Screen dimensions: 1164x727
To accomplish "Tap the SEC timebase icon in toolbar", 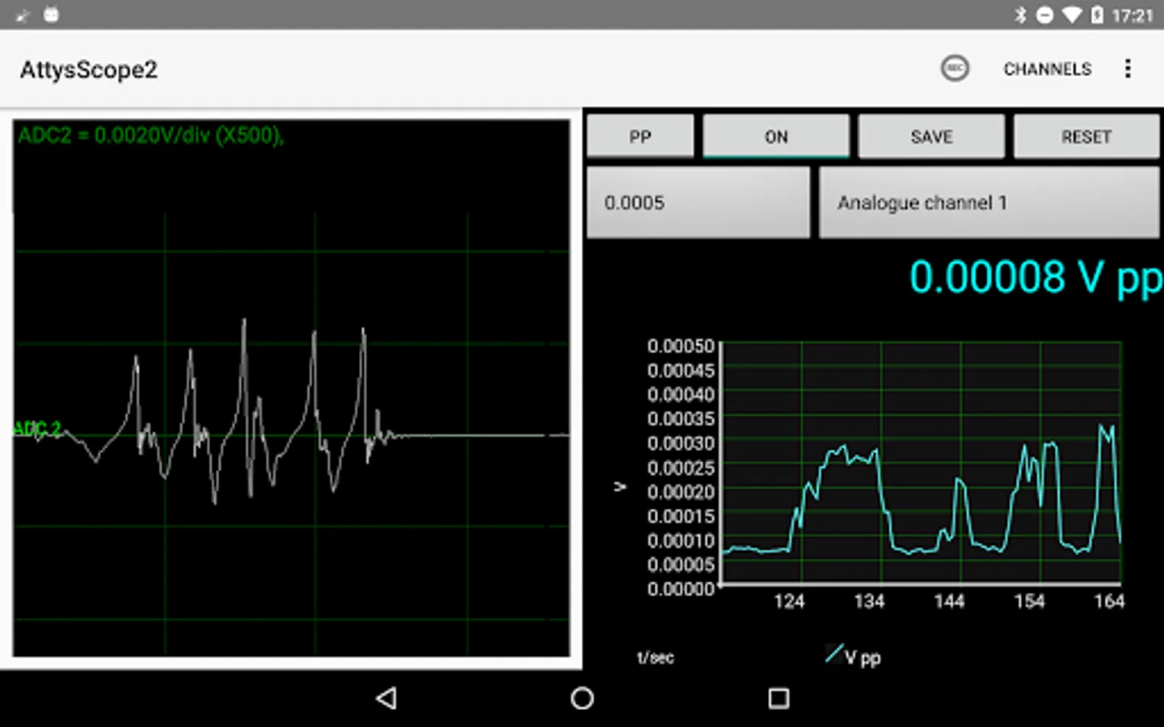I will point(955,69).
